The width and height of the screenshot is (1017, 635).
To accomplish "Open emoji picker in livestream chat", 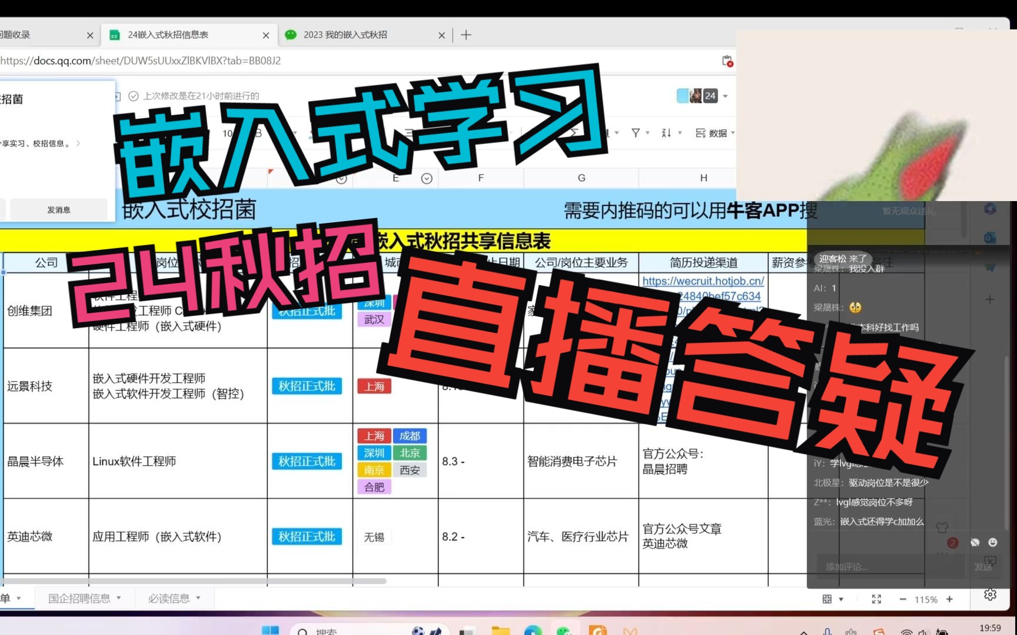I will pos(993,542).
